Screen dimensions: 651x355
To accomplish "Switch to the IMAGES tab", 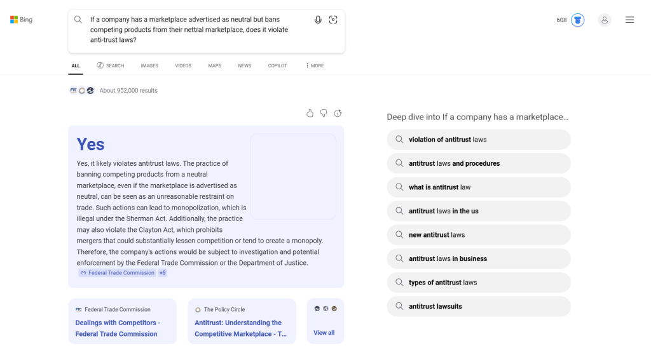I will click(x=149, y=66).
